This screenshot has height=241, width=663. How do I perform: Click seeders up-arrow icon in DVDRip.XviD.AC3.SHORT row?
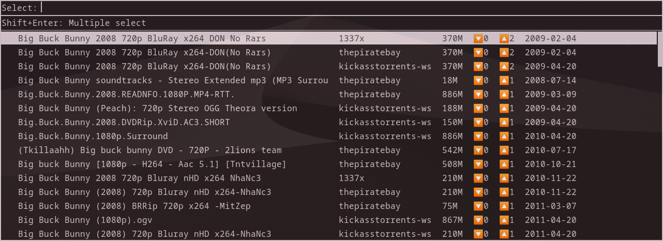[x=504, y=122]
